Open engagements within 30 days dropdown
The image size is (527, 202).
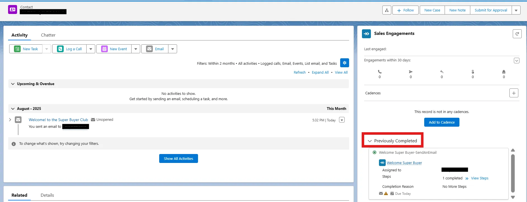(516, 61)
